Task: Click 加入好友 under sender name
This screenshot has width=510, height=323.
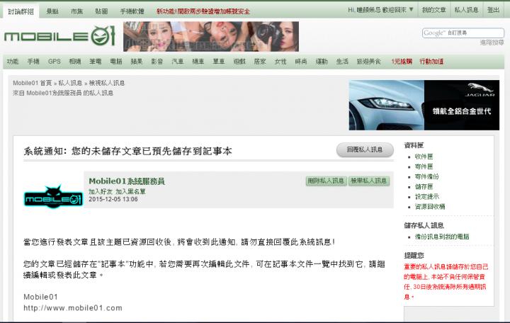Action: 101,191
